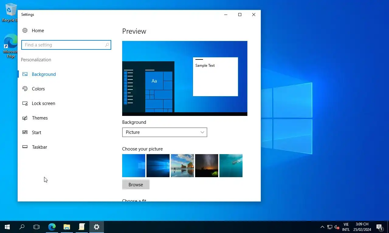Click the Browse button

coord(136,184)
